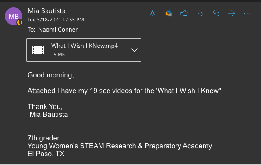Like this message with thumbs-up icon
Image resolution: width=261 pixels, height=165 pixels.
click(x=184, y=13)
